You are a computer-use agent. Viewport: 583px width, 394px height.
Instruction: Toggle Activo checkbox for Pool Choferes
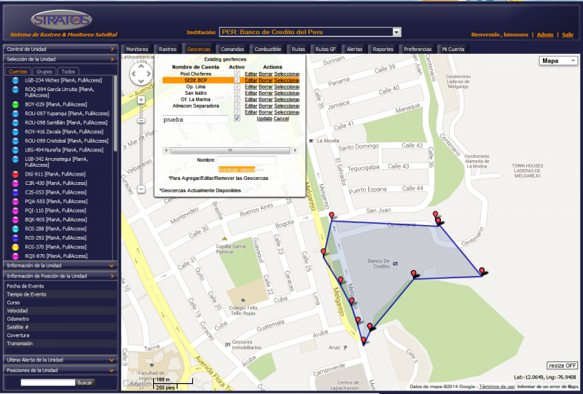(x=237, y=73)
